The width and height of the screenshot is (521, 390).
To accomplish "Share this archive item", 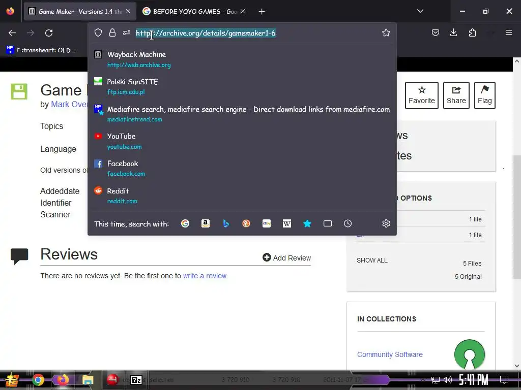I will pyautogui.click(x=456, y=95).
